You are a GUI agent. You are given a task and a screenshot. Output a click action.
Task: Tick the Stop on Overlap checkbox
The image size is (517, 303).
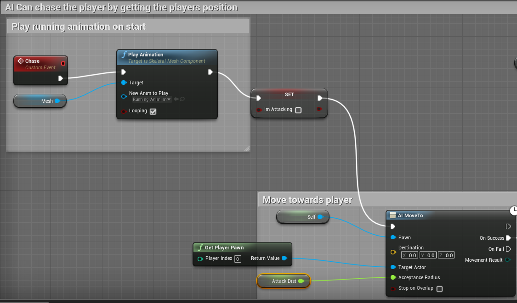439,289
